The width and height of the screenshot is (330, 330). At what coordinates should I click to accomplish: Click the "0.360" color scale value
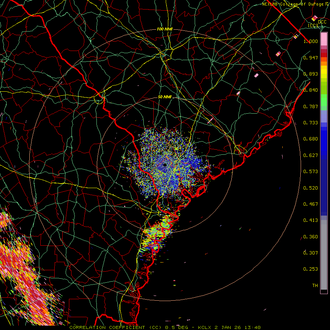pos(311,237)
